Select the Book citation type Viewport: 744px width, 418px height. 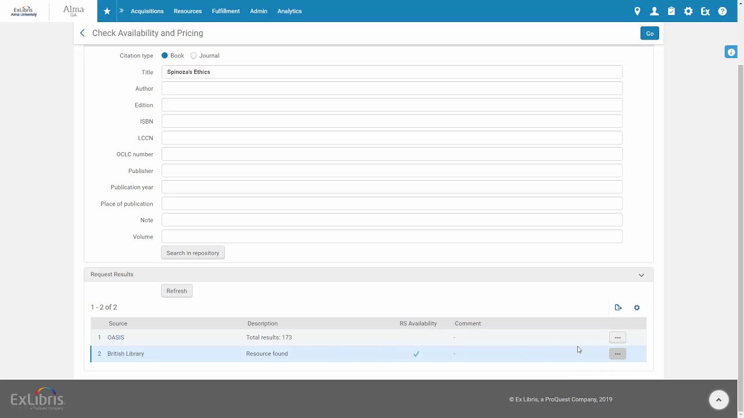coord(164,56)
